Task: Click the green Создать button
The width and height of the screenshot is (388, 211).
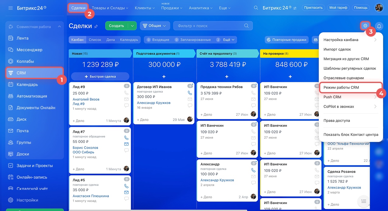Action: click(x=117, y=26)
